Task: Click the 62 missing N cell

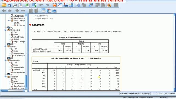Action: [77, 50]
